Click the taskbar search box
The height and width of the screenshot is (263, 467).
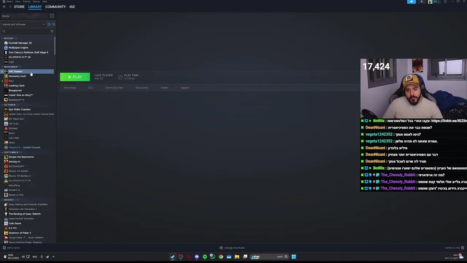pyautogui.click(x=270, y=257)
